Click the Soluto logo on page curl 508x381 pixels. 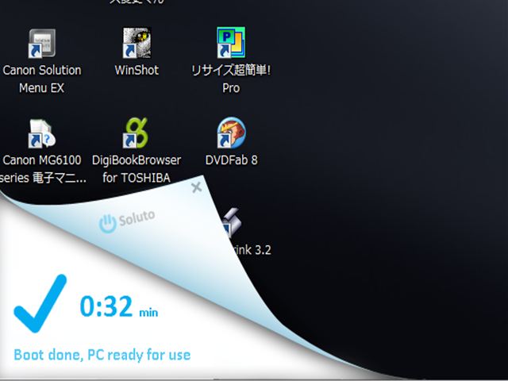[x=127, y=221]
